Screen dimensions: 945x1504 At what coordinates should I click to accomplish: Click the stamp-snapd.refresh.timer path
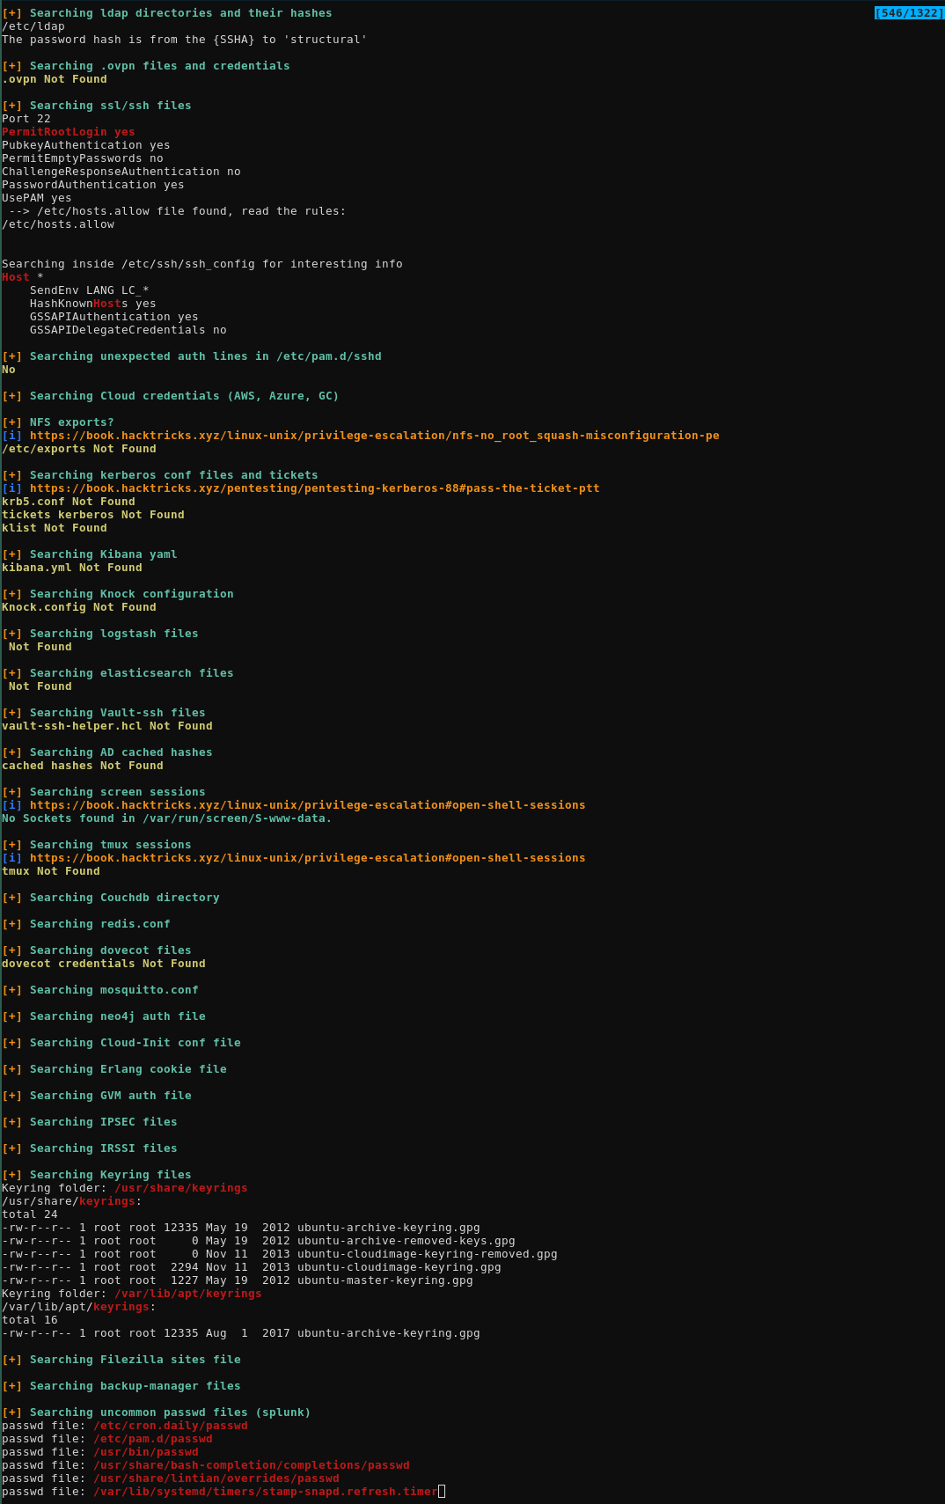[265, 1492]
